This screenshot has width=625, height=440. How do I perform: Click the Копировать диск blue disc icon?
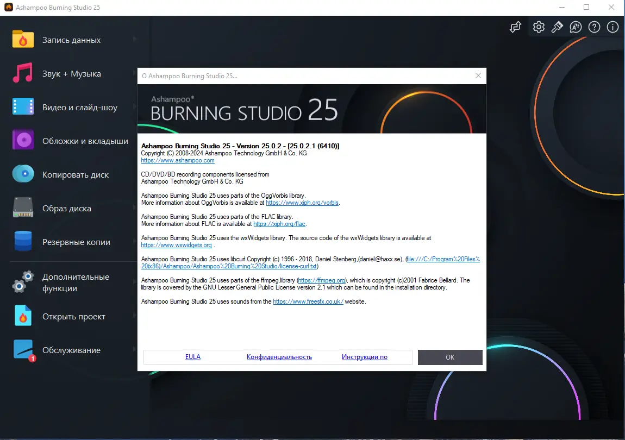(x=23, y=174)
